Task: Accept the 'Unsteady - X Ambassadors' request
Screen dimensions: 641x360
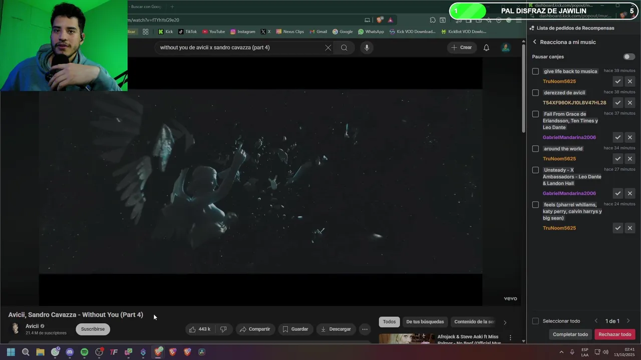Action: pyautogui.click(x=618, y=193)
